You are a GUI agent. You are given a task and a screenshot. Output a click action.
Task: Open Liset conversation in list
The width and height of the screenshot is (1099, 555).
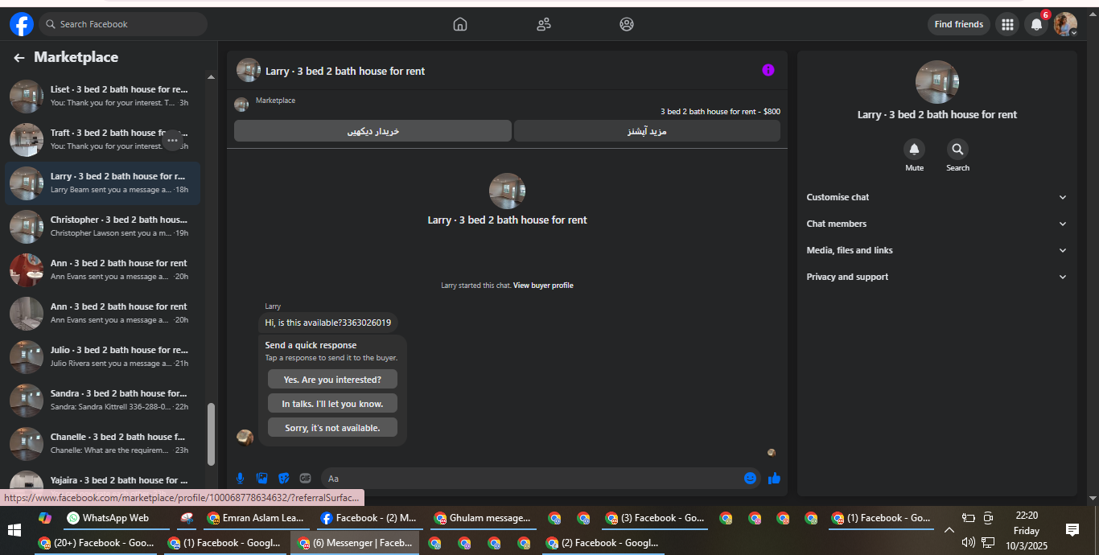point(103,97)
